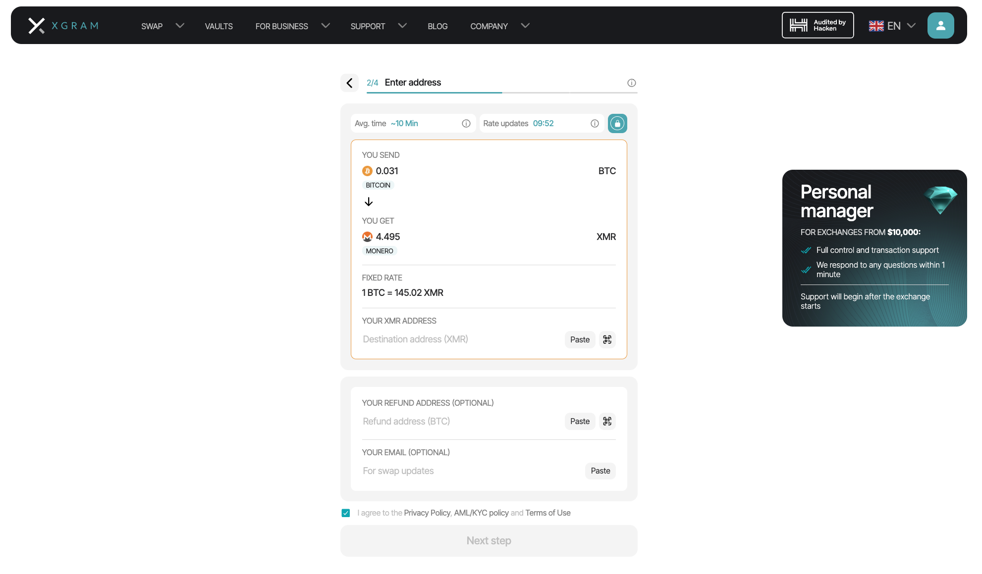The image size is (982, 574).
Task: Toggle the fixed rate lock button
Action: coord(617,124)
